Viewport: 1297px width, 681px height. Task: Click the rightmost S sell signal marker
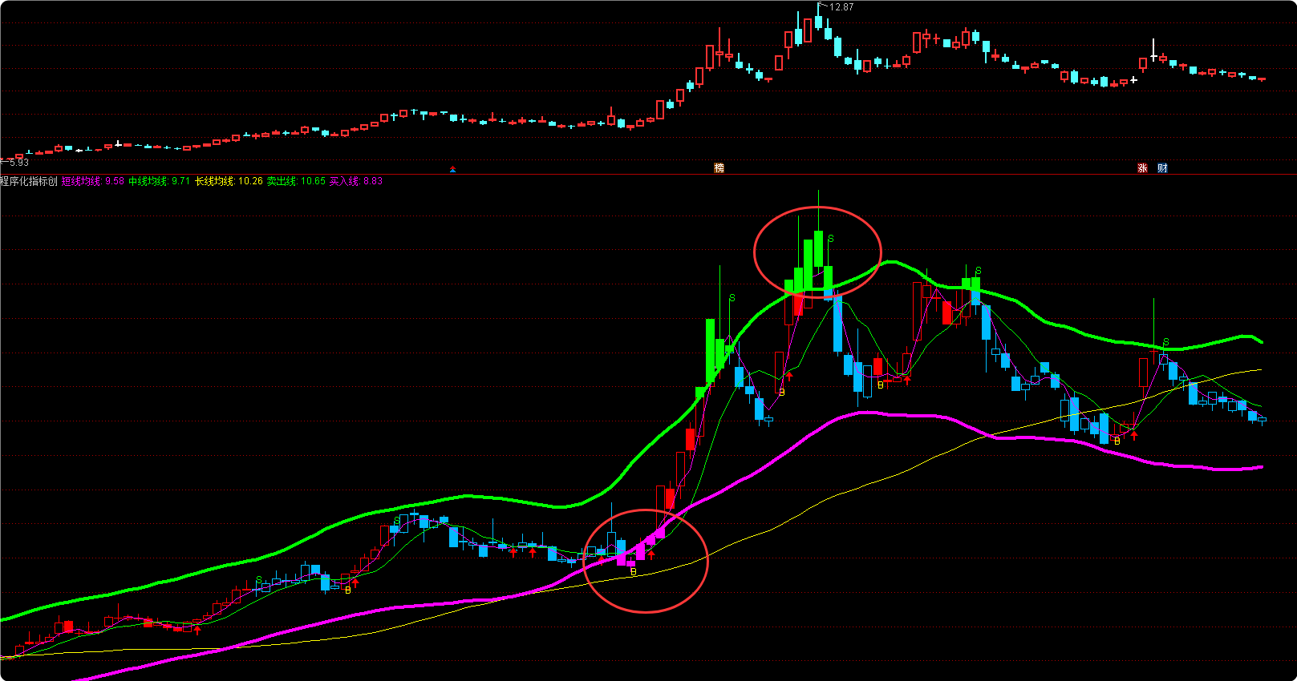coord(1165,342)
